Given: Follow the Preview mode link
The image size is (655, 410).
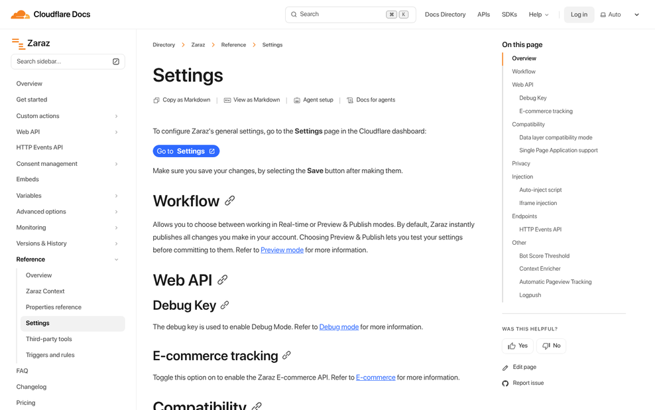Looking at the screenshot, I should point(282,250).
